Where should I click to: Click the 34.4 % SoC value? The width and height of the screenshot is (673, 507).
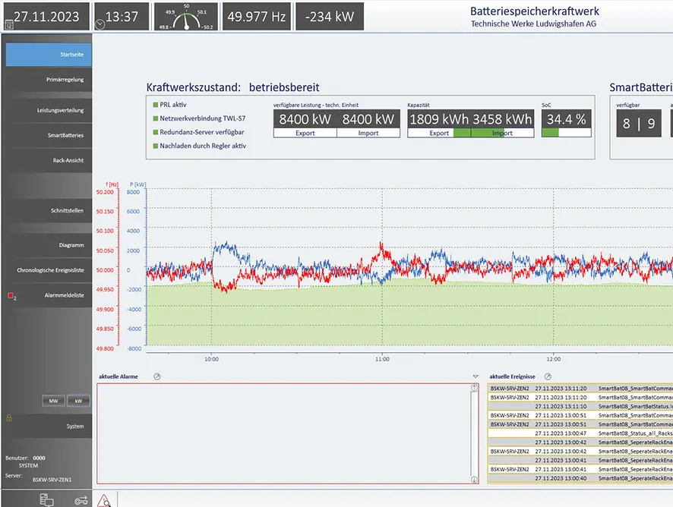(x=566, y=119)
